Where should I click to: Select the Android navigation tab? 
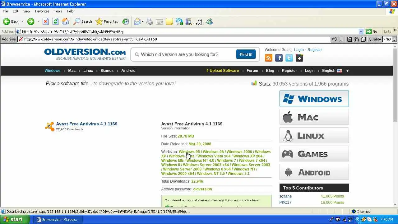pos(128,71)
